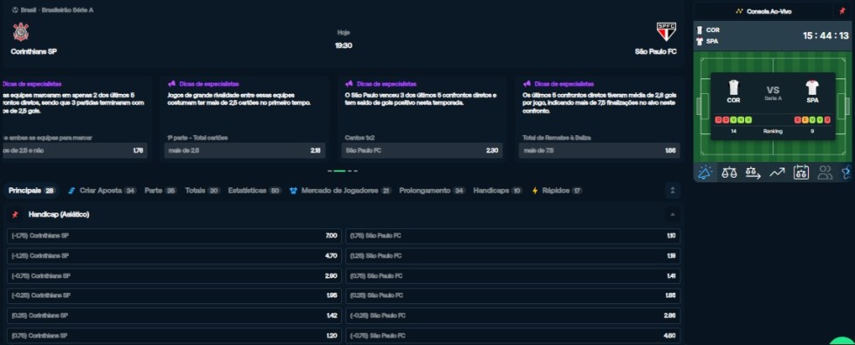Click the Handicap (Asiático) section title

click(59, 215)
